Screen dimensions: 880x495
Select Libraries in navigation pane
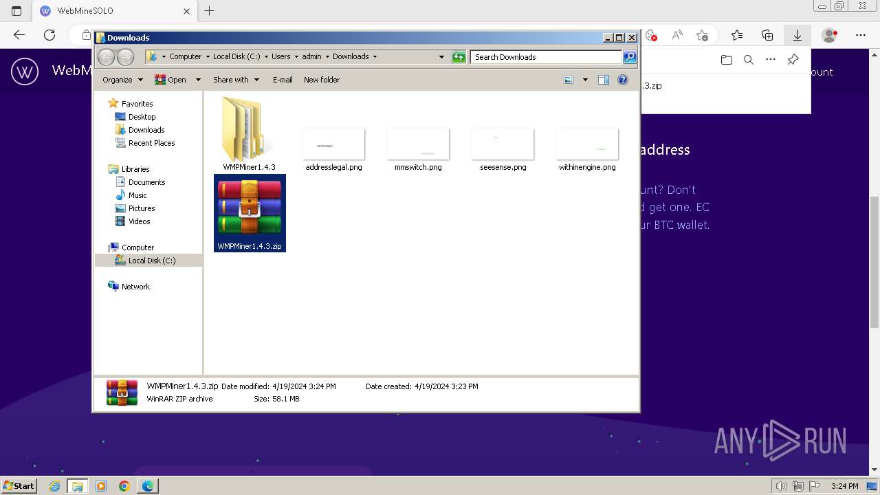coord(135,169)
